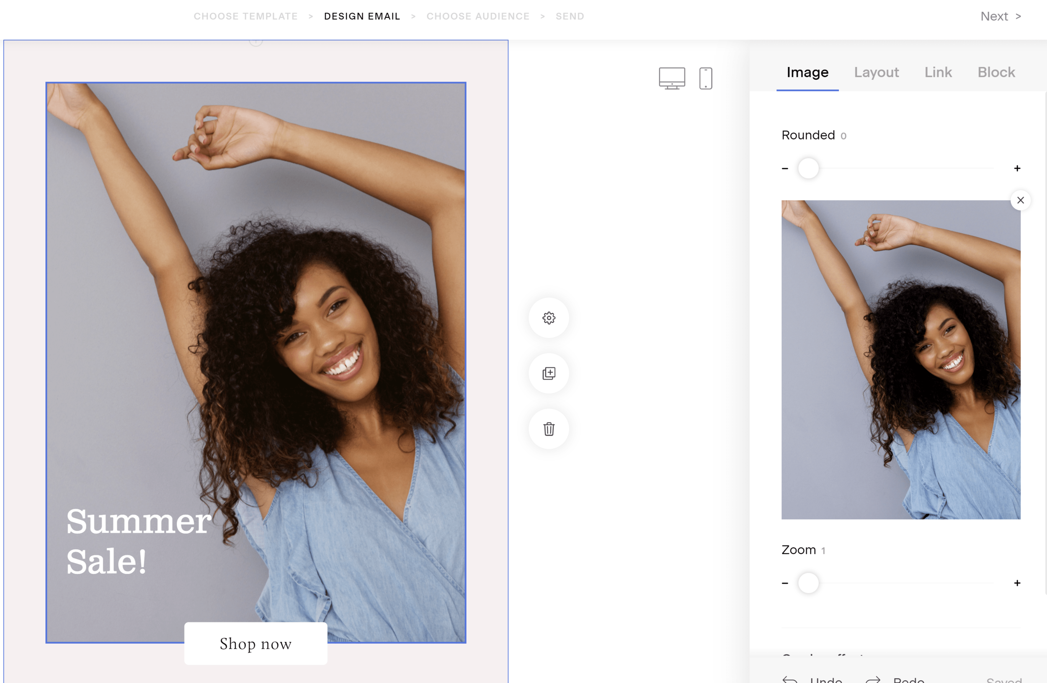Switch to mobile preview icon
This screenshot has width=1047, height=683.
(x=706, y=78)
